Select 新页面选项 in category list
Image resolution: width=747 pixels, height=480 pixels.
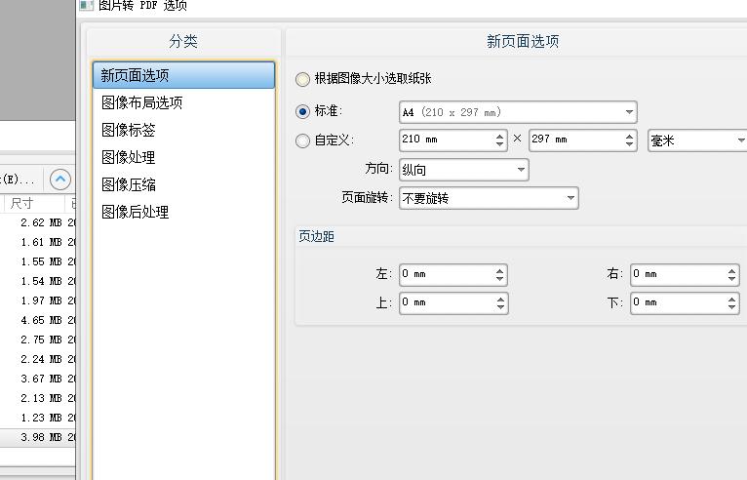click(x=183, y=75)
